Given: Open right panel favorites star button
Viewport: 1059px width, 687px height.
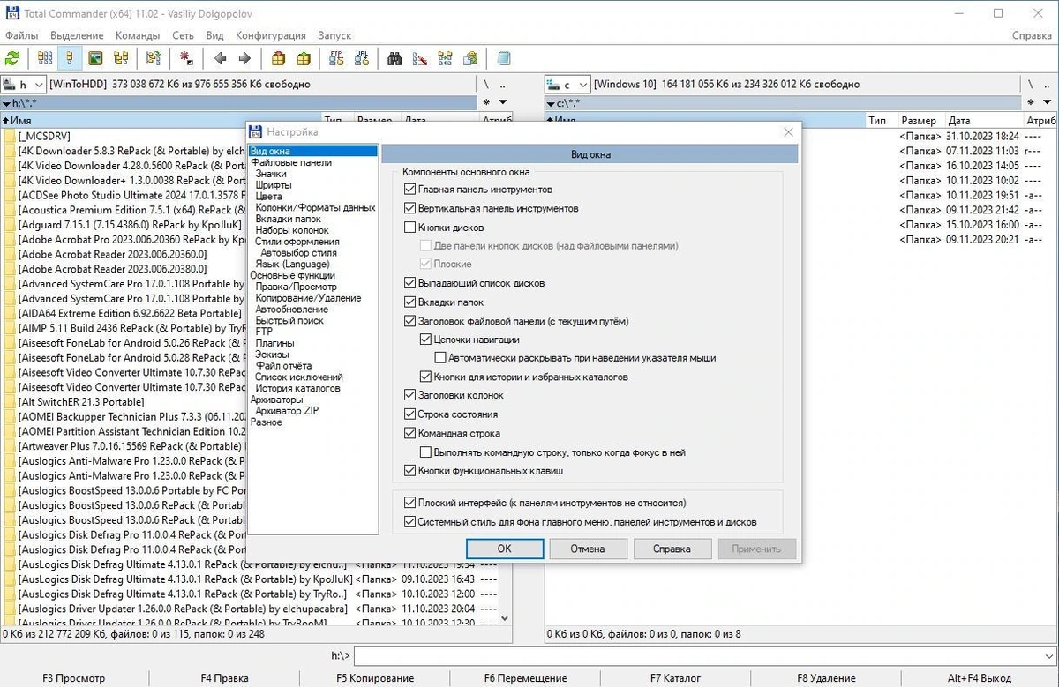Looking at the screenshot, I should click(1032, 103).
